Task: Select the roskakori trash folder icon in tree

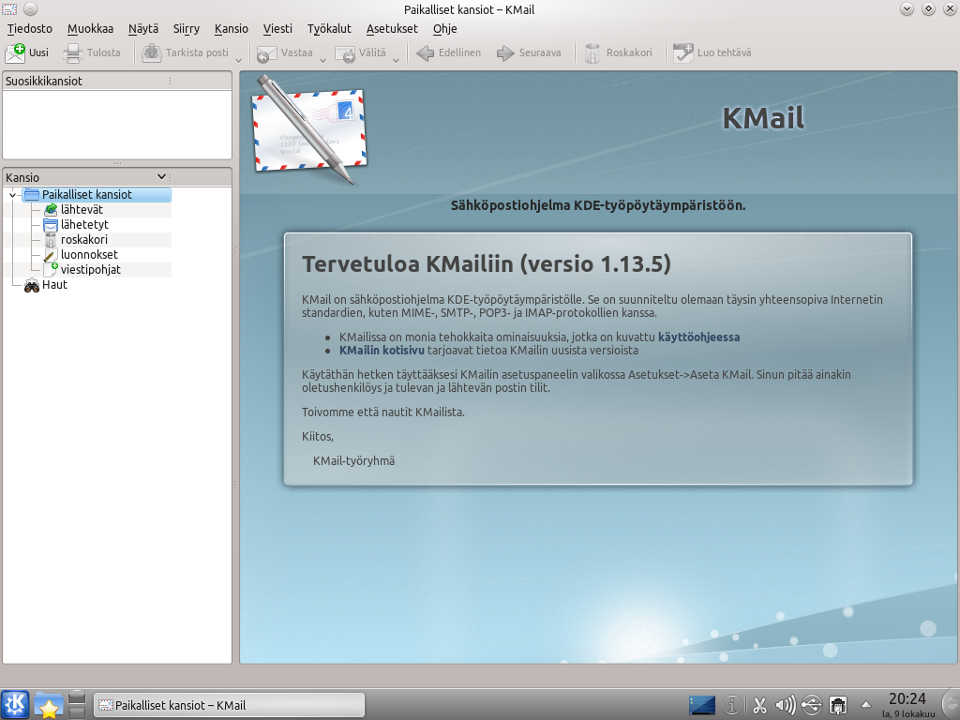Action: [x=51, y=239]
